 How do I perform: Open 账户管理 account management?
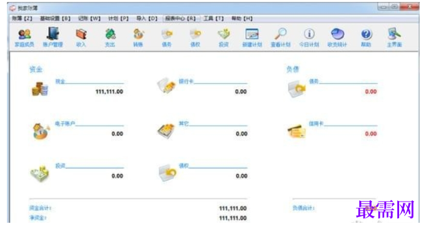click(x=53, y=37)
